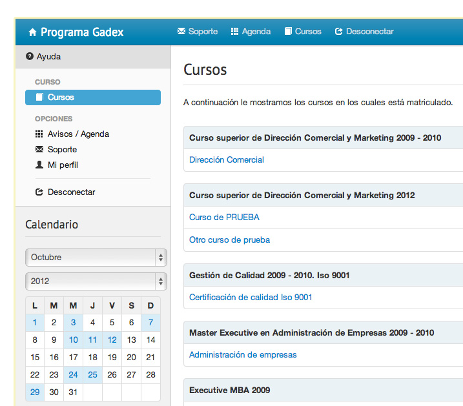
Task: Click the book icon beside top Cursos
Action: tap(288, 31)
